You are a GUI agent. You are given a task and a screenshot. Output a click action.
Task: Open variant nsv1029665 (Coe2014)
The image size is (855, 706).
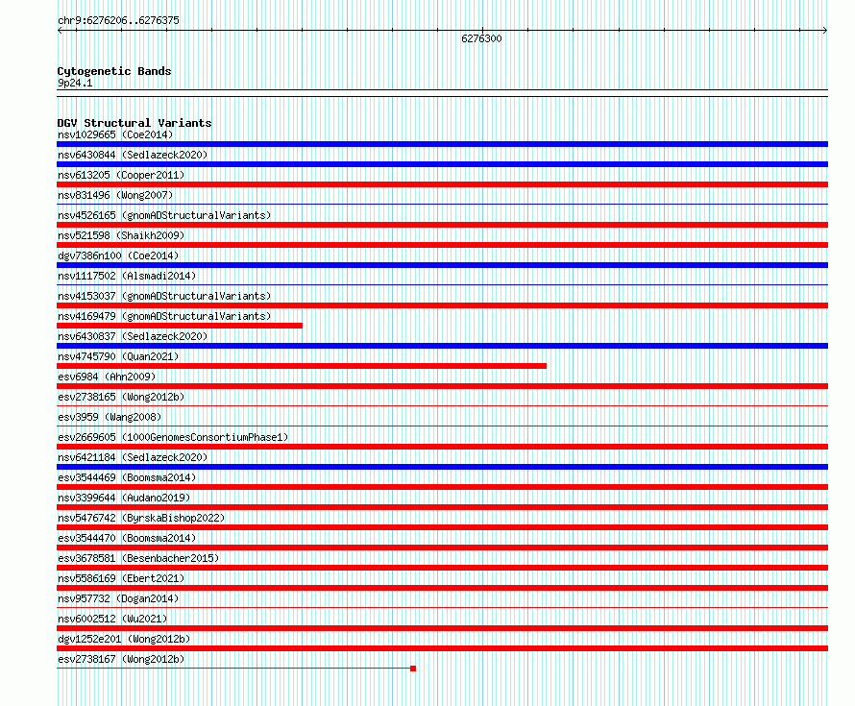(x=115, y=134)
